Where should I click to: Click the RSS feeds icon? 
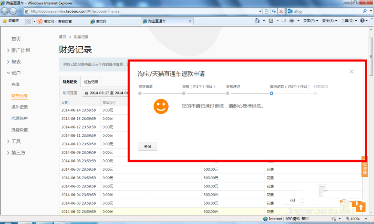click(x=271, y=21)
